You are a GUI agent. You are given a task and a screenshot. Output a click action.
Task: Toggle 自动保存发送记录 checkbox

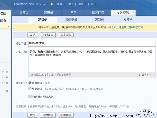tap(30, 97)
